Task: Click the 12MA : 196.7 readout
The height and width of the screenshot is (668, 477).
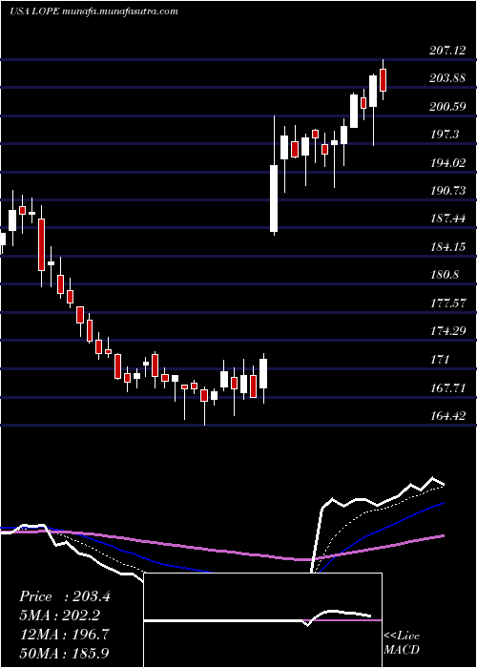Action: (x=64, y=635)
